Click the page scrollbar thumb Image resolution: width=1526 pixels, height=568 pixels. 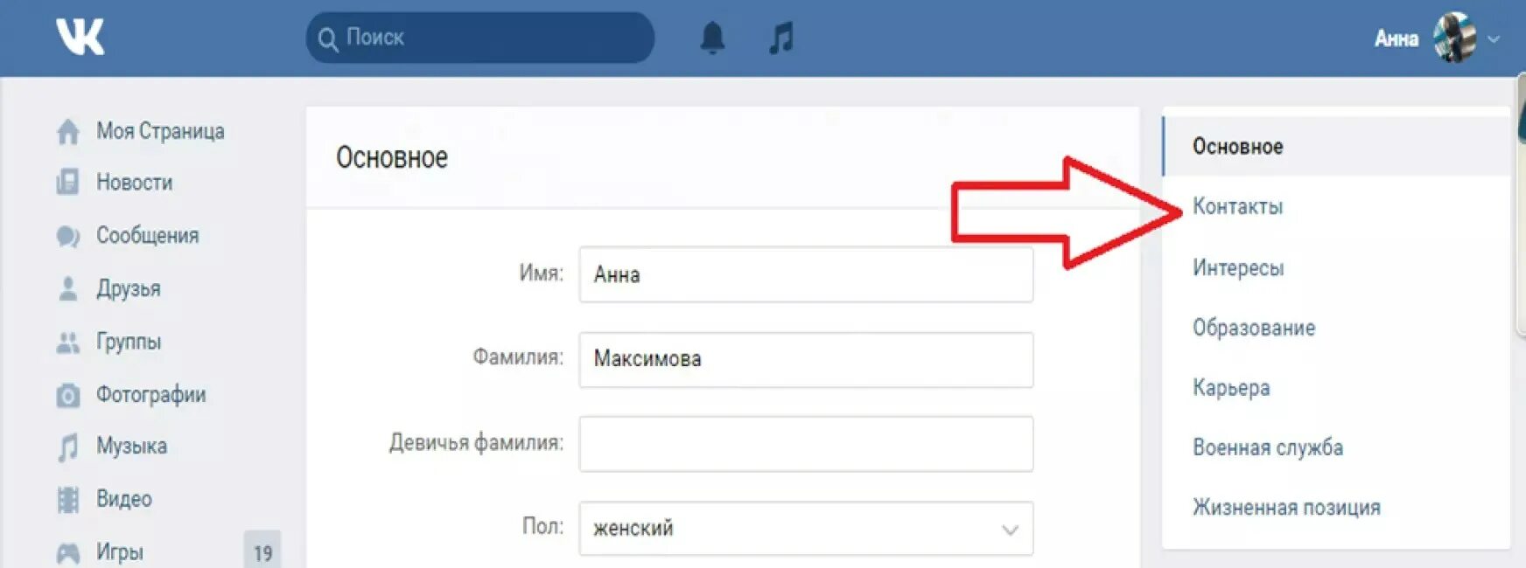pyautogui.click(x=1521, y=205)
